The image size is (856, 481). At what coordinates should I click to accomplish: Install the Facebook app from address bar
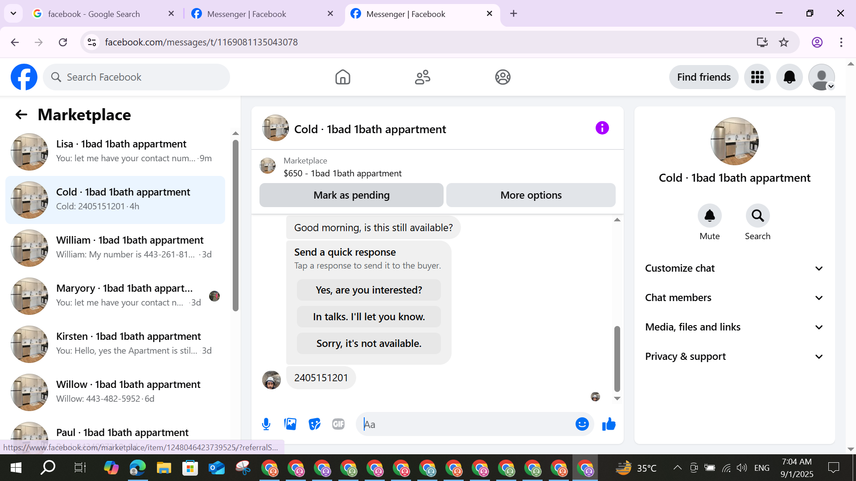762,42
